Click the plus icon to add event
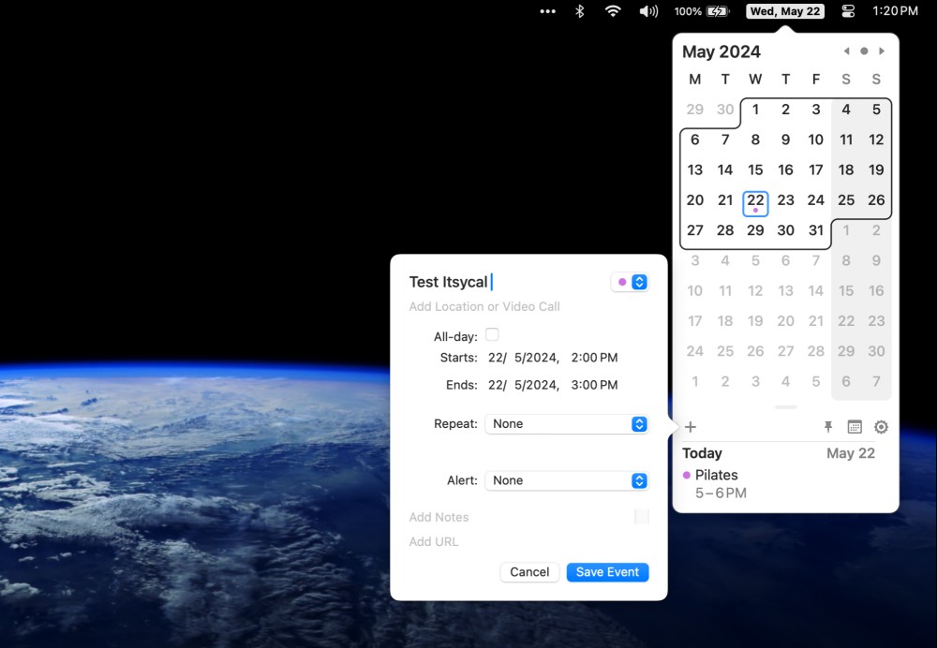This screenshot has height=648, width=937. click(691, 427)
